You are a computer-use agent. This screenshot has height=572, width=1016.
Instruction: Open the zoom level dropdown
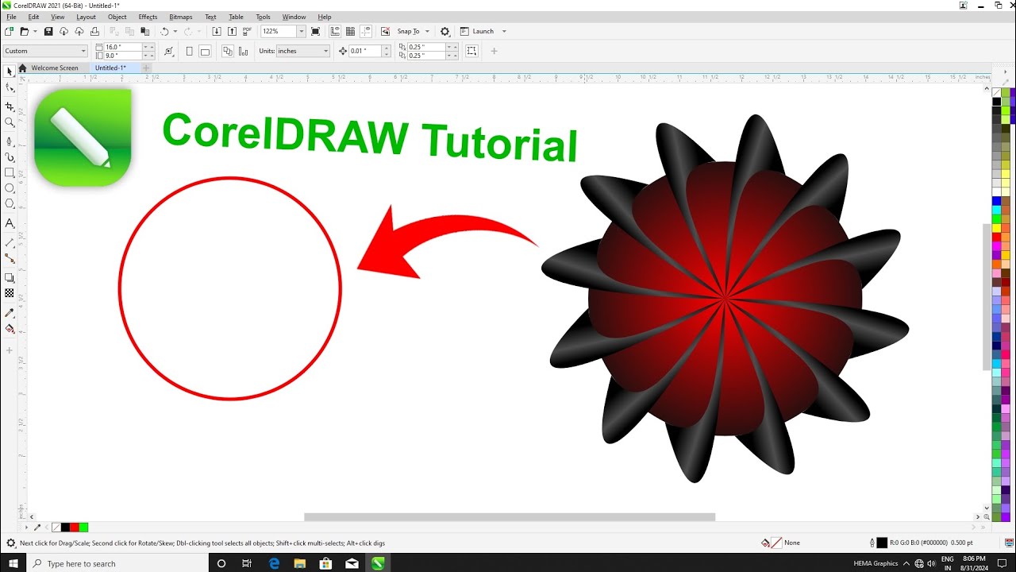pos(301,32)
